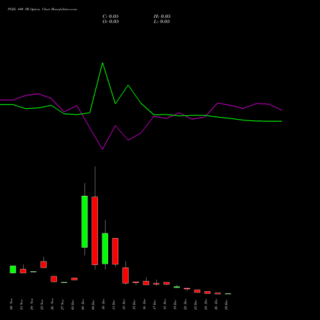Select the tall green candle for 08 Dec
This screenshot has width=320, height=320.
pos(84,221)
